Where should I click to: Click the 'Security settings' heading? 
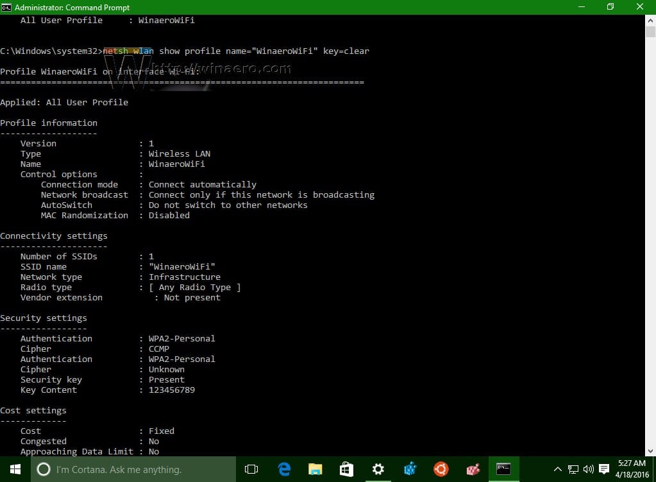tap(44, 318)
